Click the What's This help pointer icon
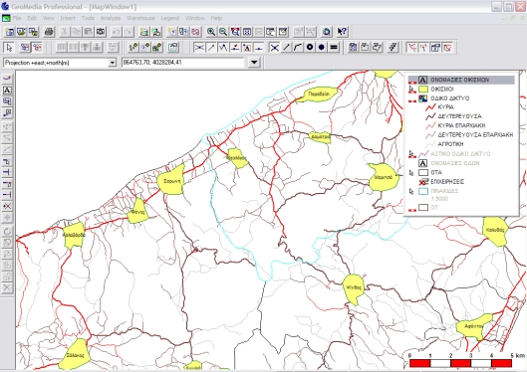The width and height of the screenshot is (527, 372). pyautogui.click(x=342, y=32)
